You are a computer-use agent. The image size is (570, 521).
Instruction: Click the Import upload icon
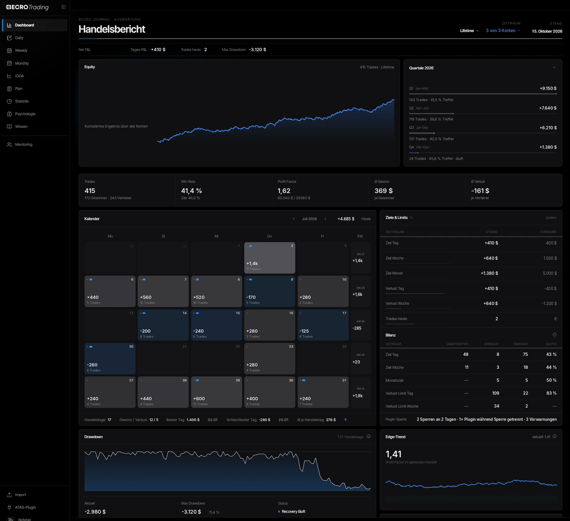click(9, 495)
